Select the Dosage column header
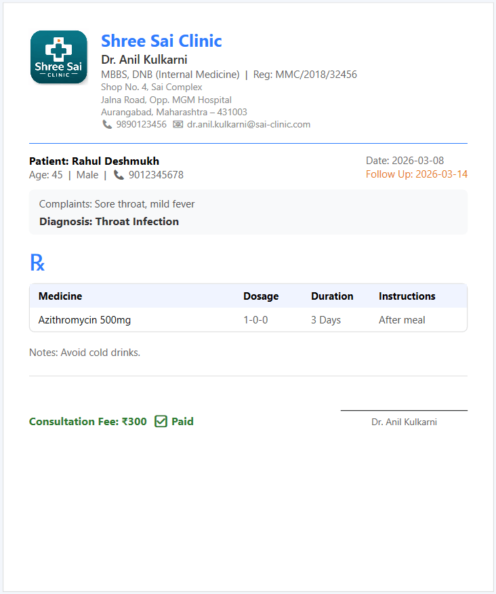 point(261,296)
